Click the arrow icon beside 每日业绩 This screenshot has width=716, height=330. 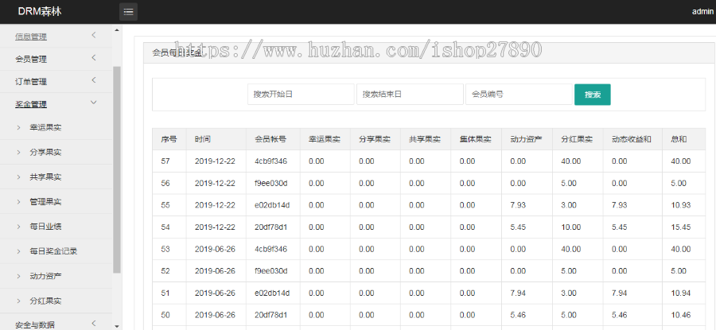[x=18, y=227]
